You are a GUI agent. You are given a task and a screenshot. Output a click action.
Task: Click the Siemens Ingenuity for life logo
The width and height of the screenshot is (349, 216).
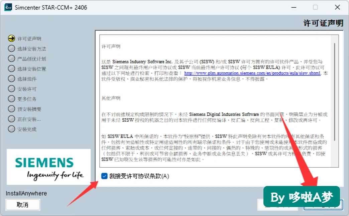(48, 167)
